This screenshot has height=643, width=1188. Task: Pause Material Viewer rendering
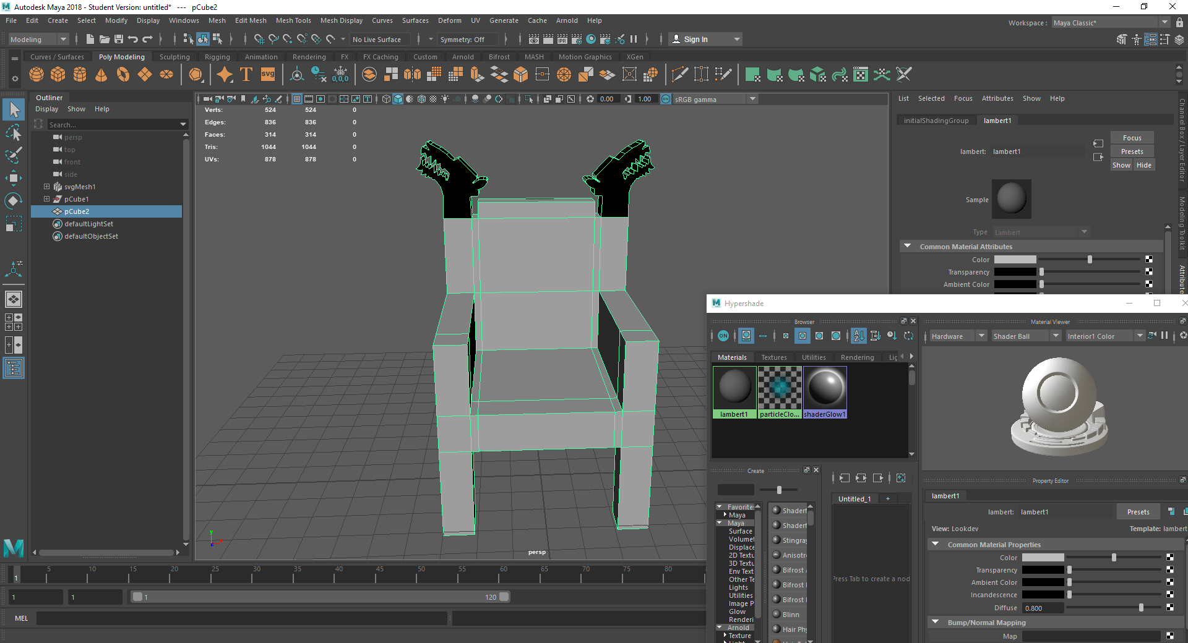click(1164, 336)
